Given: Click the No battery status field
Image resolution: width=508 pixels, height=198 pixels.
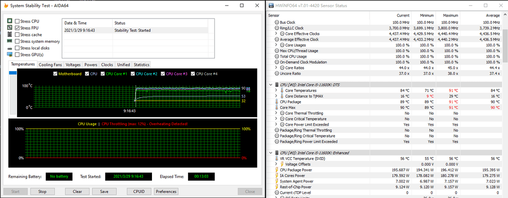Looking at the screenshot, I should tap(58, 176).
